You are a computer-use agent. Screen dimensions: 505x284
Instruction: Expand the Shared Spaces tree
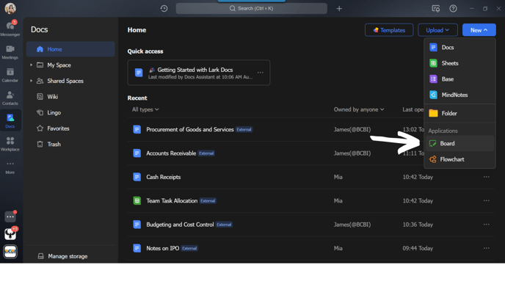(x=32, y=81)
